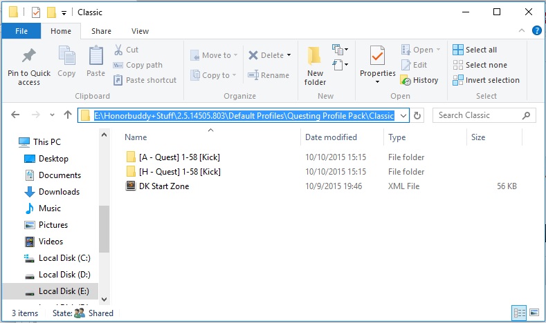
Task: Click the Back navigation arrow
Action: pyautogui.click(x=15, y=115)
